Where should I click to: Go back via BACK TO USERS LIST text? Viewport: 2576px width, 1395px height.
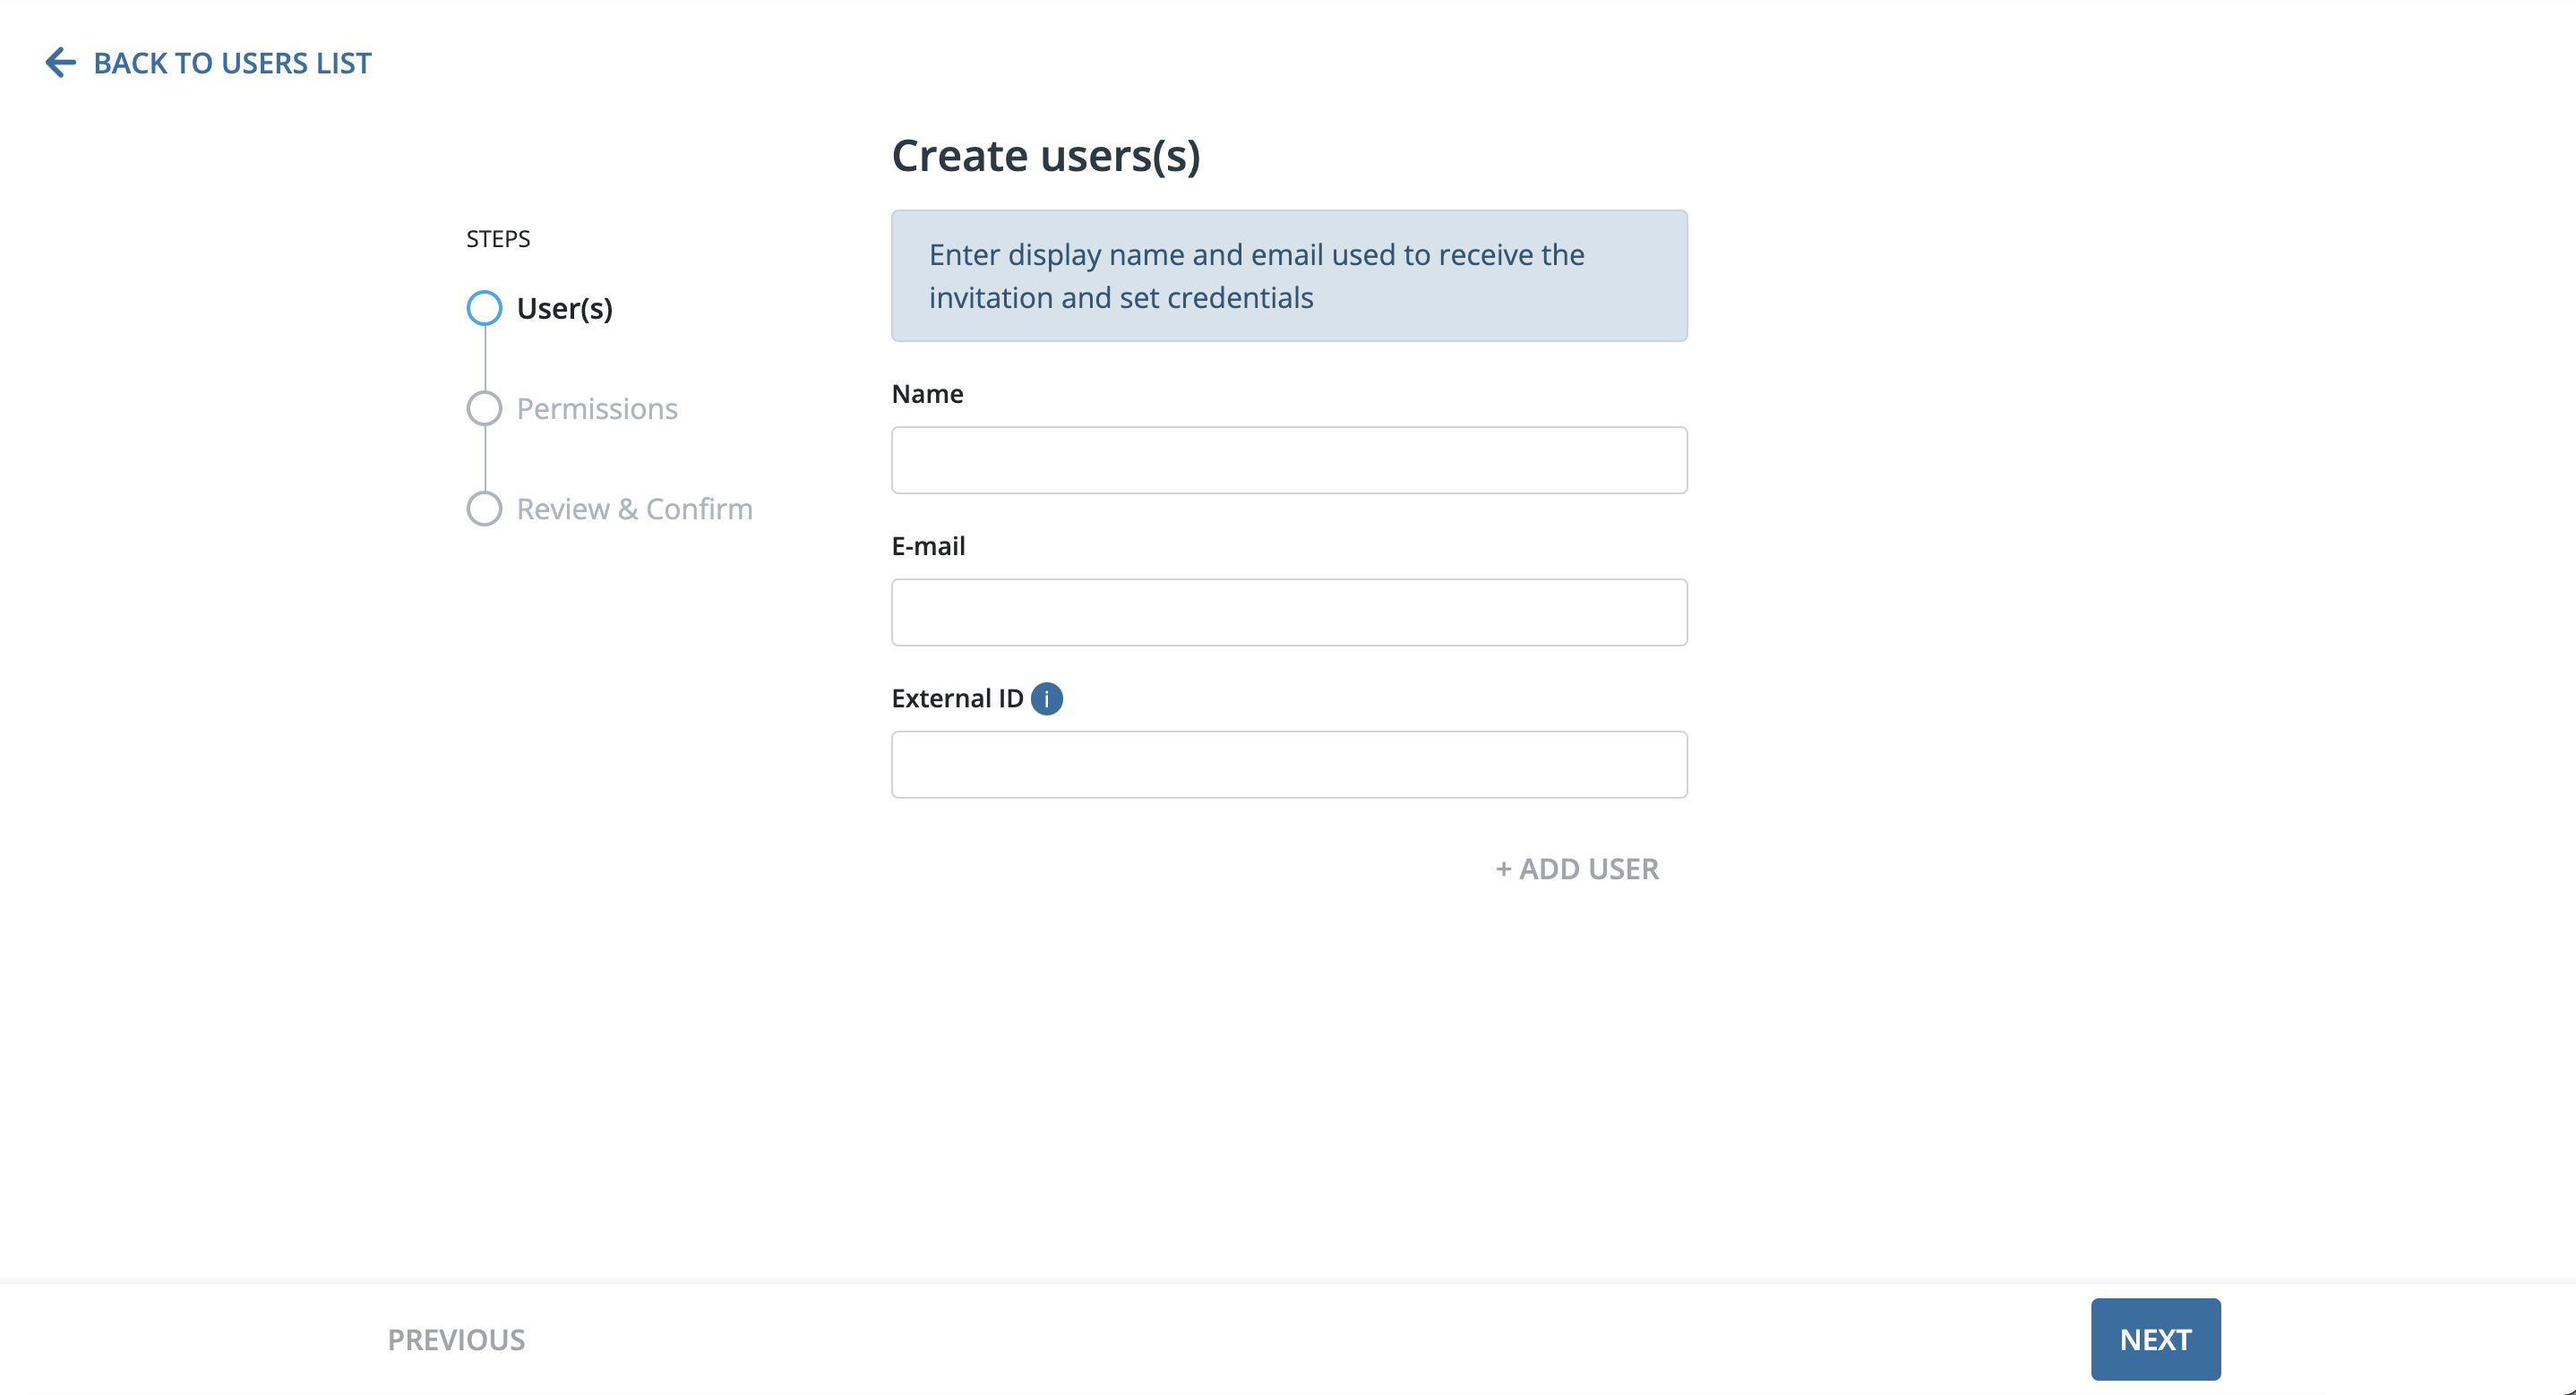(232, 63)
